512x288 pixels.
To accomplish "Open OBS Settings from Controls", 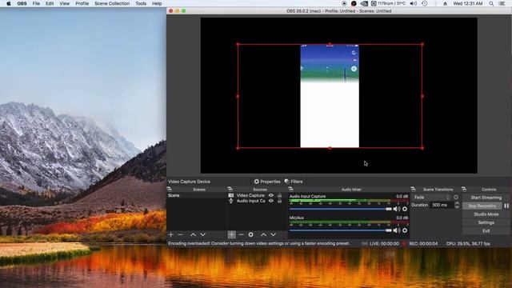I will pos(486,222).
